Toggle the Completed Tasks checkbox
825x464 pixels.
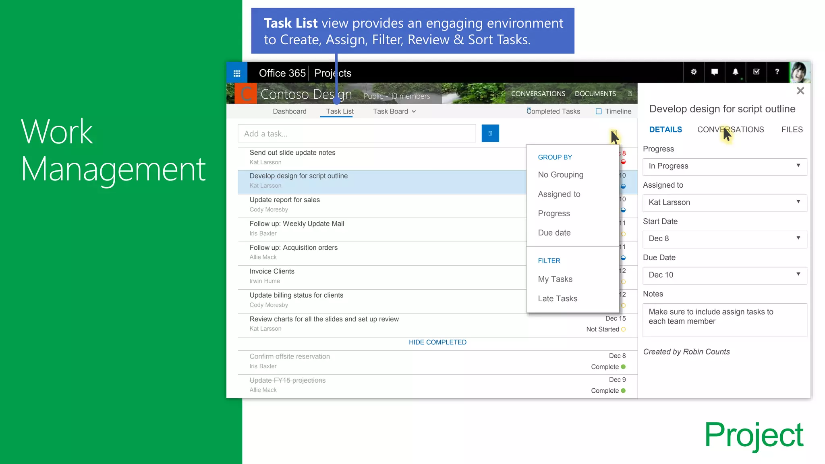[529, 110]
